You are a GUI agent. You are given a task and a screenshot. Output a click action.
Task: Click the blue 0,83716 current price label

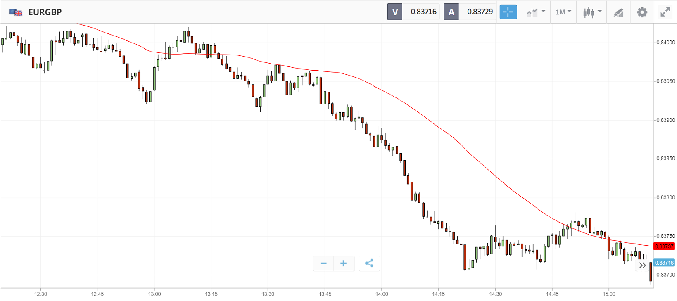tap(664, 263)
